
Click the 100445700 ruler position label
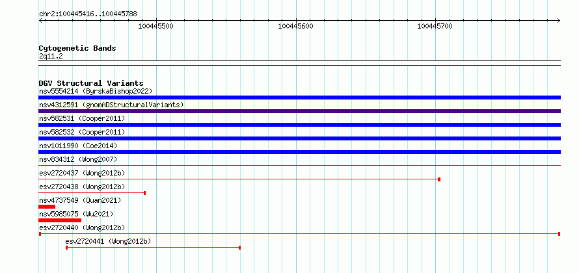pyautogui.click(x=435, y=26)
